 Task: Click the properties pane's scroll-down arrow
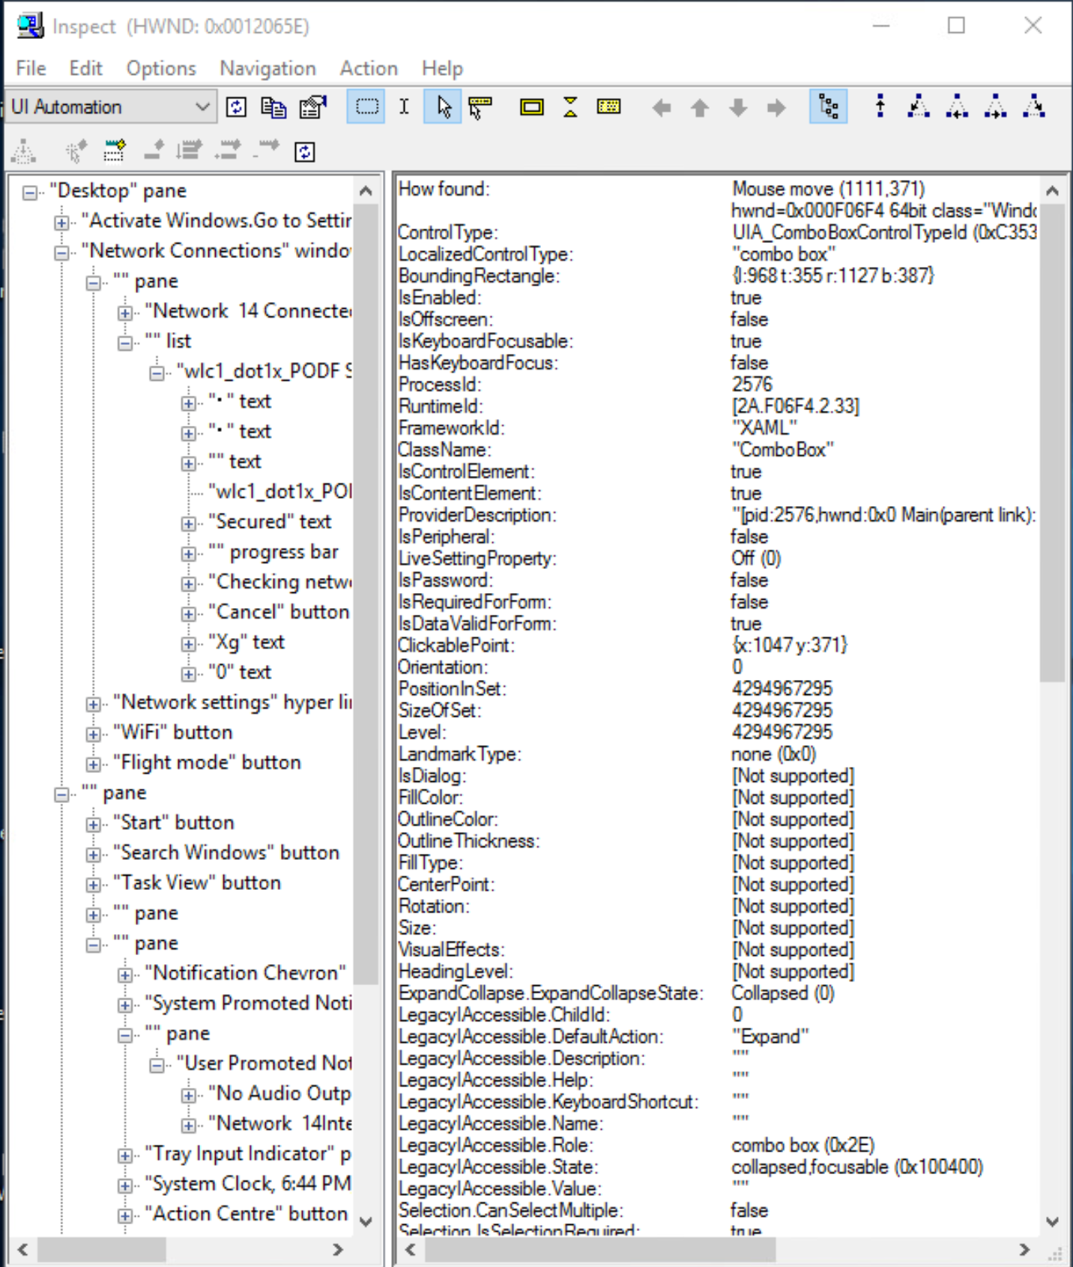(x=1052, y=1221)
